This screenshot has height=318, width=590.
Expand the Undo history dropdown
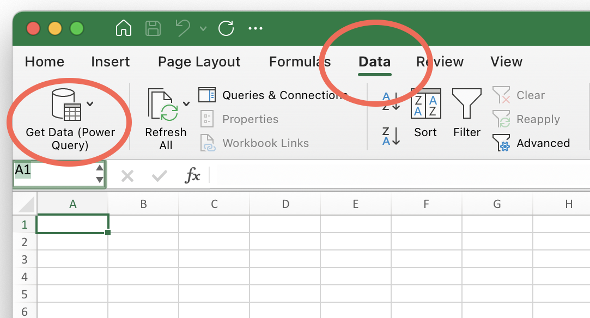click(x=204, y=28)
